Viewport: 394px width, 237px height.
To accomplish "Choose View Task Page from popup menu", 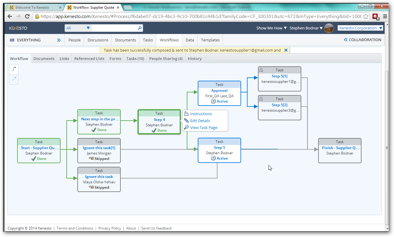I will tap(204, 127).
